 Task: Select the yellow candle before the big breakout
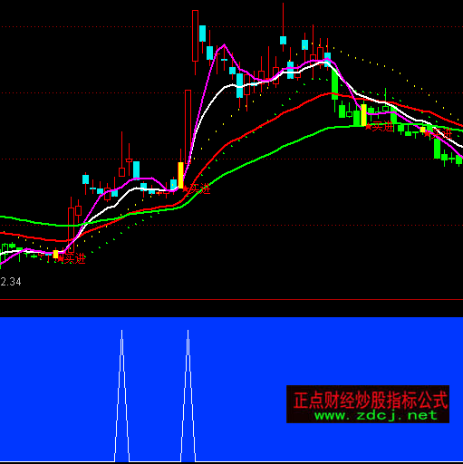point(180,175)
